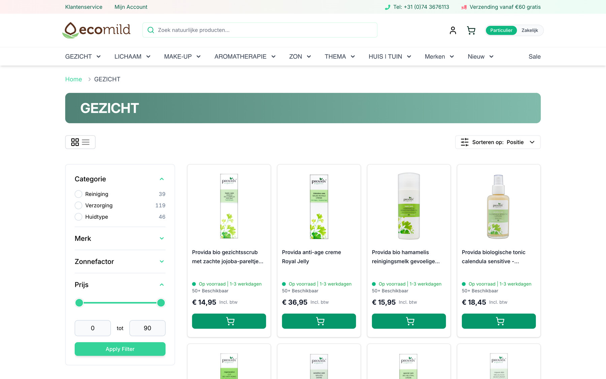Open the Nieuw menu
Image resolution: width=606 pixels, height=379 pixels.
(x=480, y=57)
